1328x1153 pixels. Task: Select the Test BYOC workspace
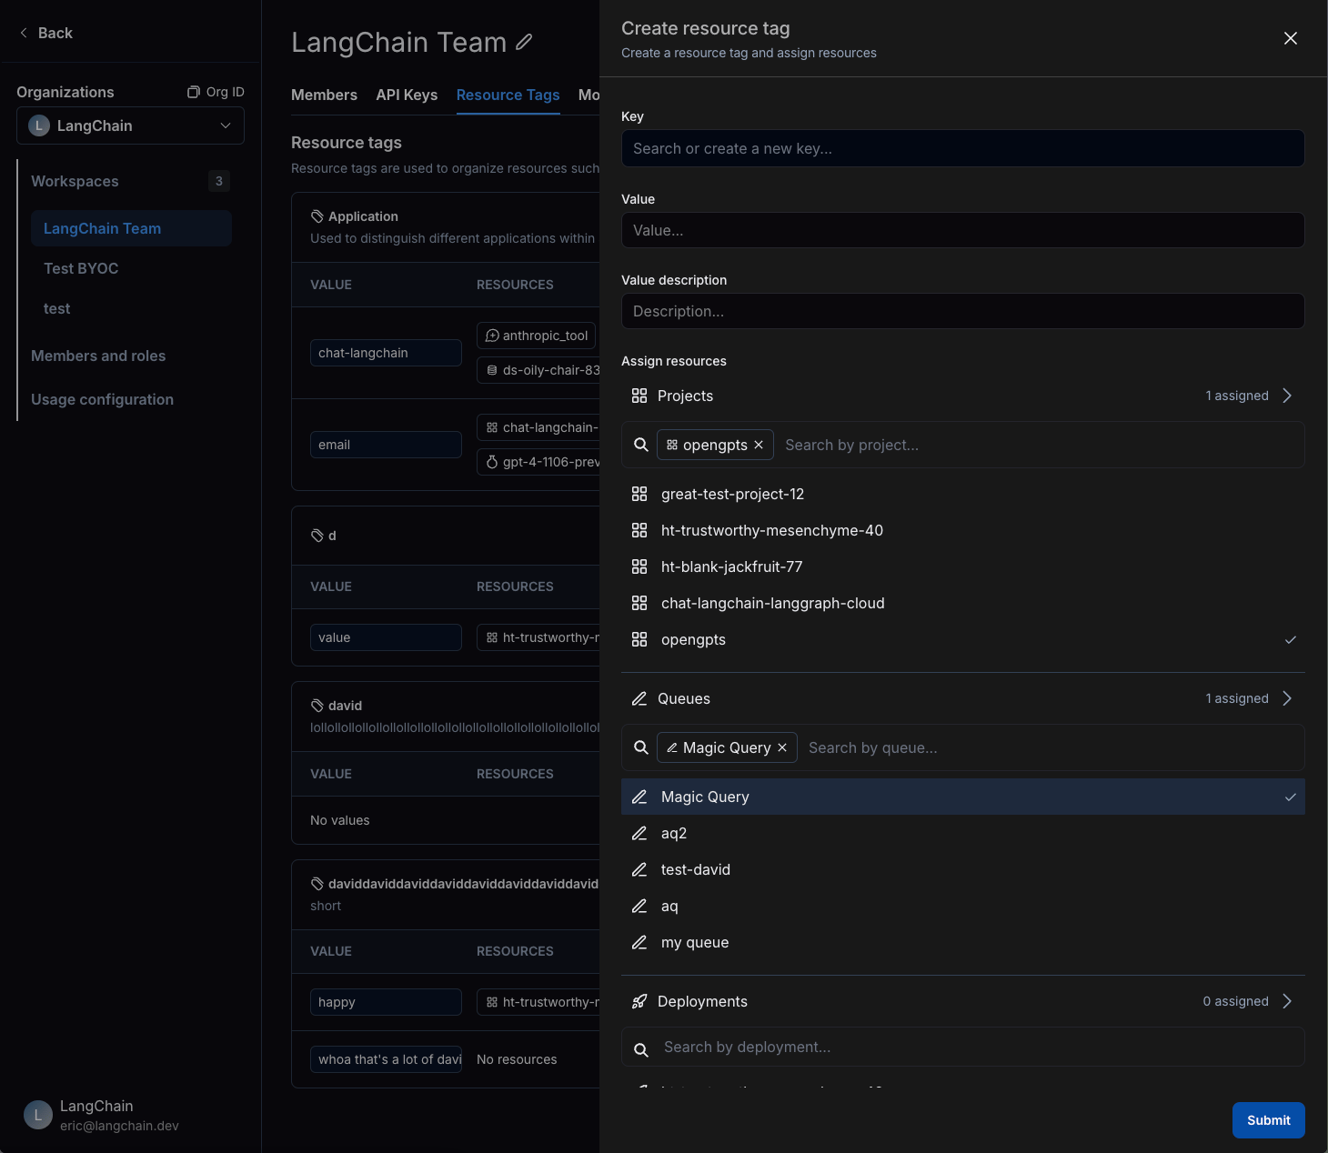(x=81, y=268)
